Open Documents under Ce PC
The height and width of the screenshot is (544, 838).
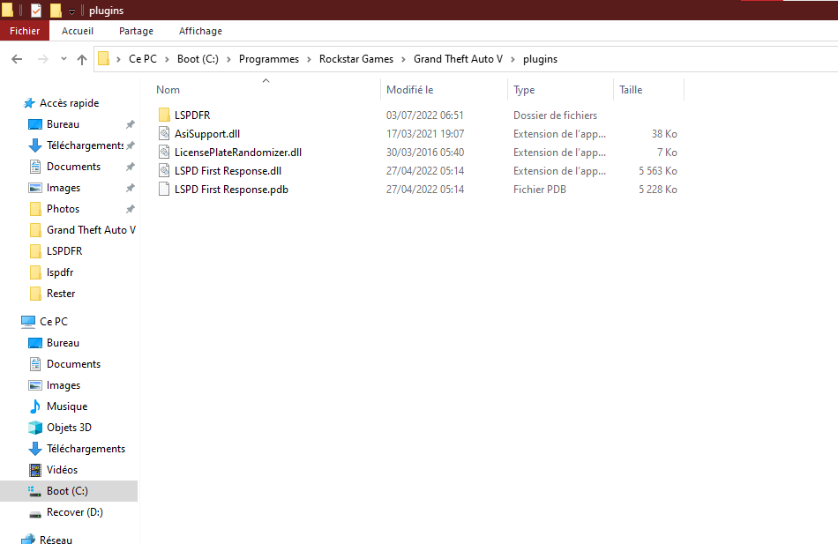coord(73,364)
